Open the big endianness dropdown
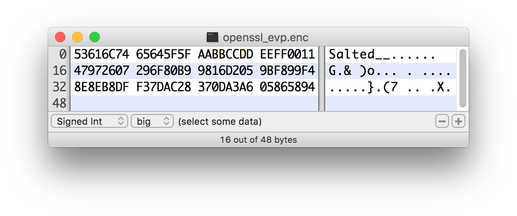This screenshot has height=216, width=517. click(x=152, y=122)
